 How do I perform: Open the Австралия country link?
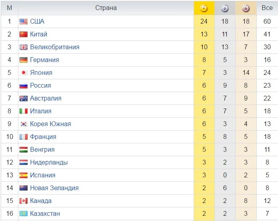point(46,98)
